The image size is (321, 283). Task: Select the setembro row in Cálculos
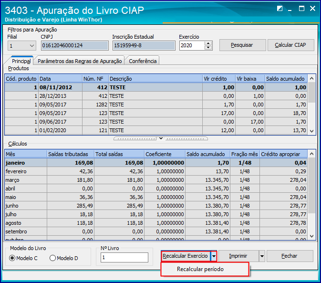tap(156, 231)
